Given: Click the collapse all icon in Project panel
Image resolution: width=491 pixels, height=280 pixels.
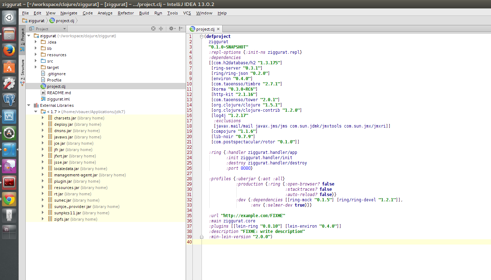Looking at the screenshot, I should 161,29.
